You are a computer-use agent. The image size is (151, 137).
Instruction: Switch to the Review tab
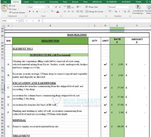(75, 2)
